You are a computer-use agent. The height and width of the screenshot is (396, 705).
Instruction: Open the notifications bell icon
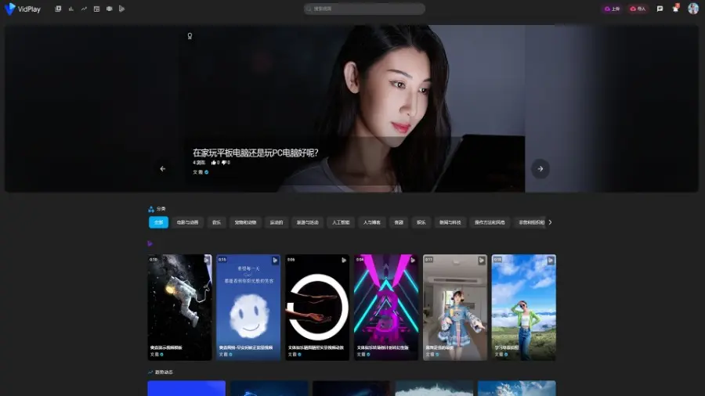point(675,9)
